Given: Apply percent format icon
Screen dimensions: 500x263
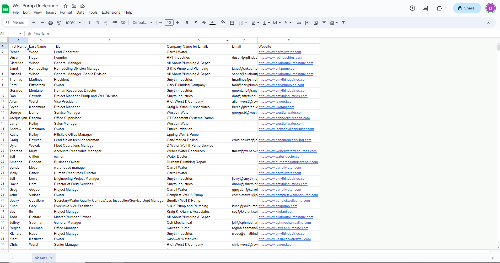Looking at the screenshot, I should point(98,23).
